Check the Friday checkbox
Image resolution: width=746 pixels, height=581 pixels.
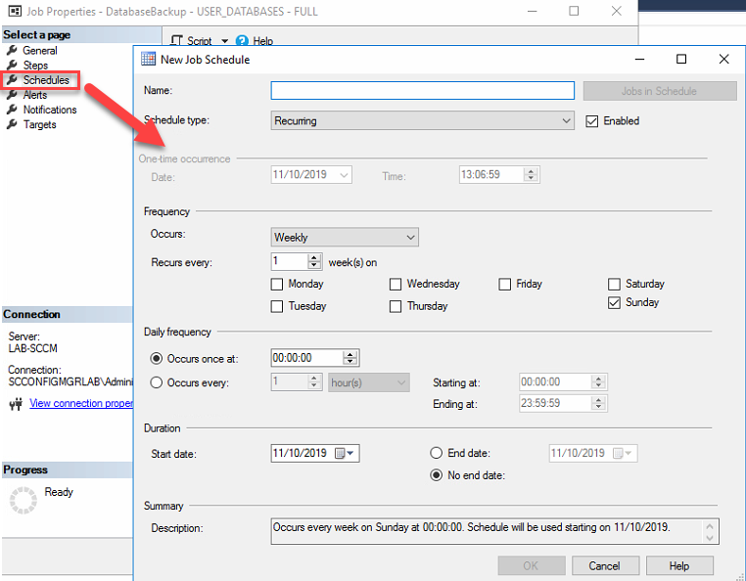point(504,285)
